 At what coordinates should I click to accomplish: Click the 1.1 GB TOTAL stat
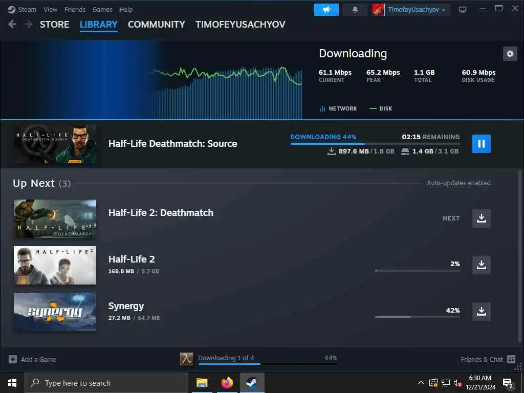424,76
